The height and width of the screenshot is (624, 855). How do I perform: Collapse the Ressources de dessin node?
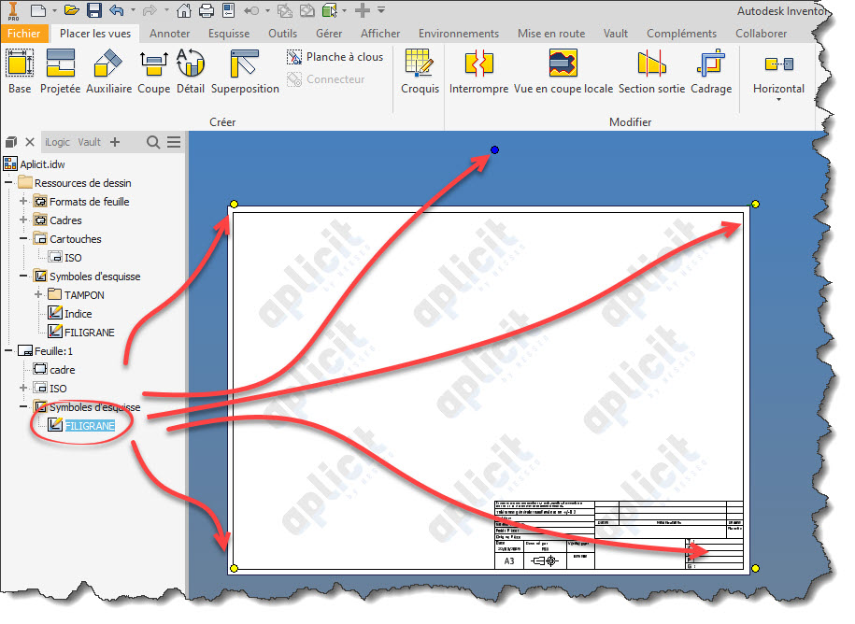click(x=8, y=183)
